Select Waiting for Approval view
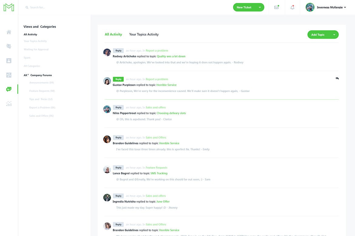This screenshot has width=355, height=236. (36, 49)
